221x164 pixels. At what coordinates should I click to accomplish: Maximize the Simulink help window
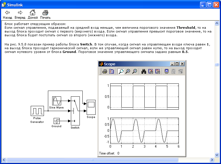pos(210,5)
